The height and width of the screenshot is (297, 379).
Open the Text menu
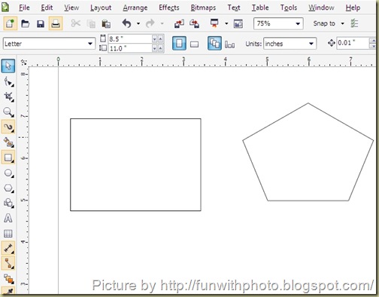click(234, 8)
